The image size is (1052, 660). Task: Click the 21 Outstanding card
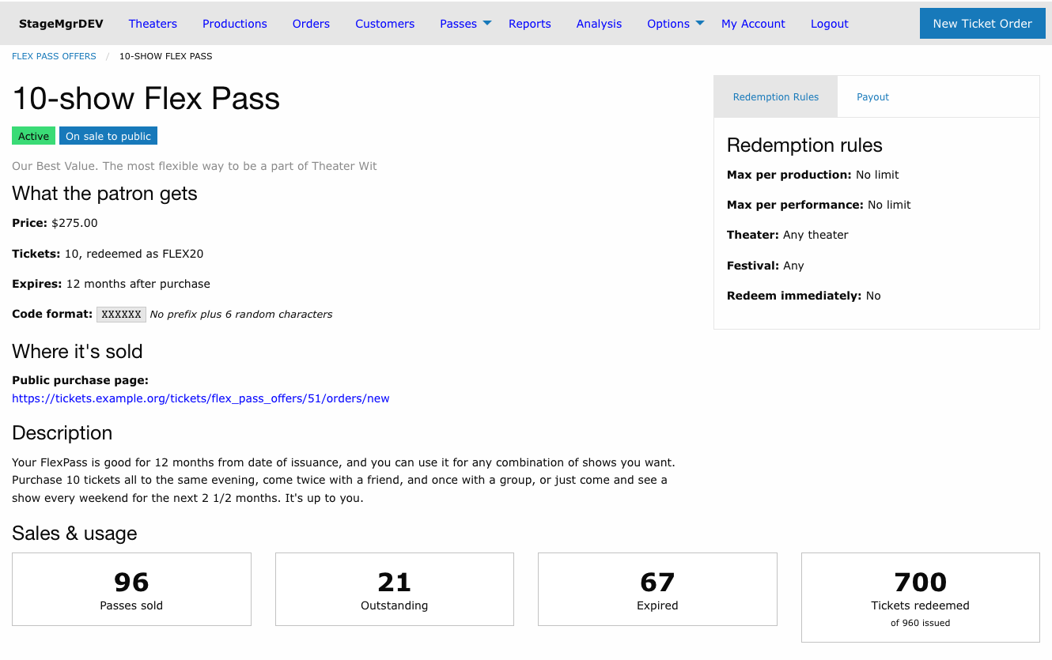pos(395,589)
